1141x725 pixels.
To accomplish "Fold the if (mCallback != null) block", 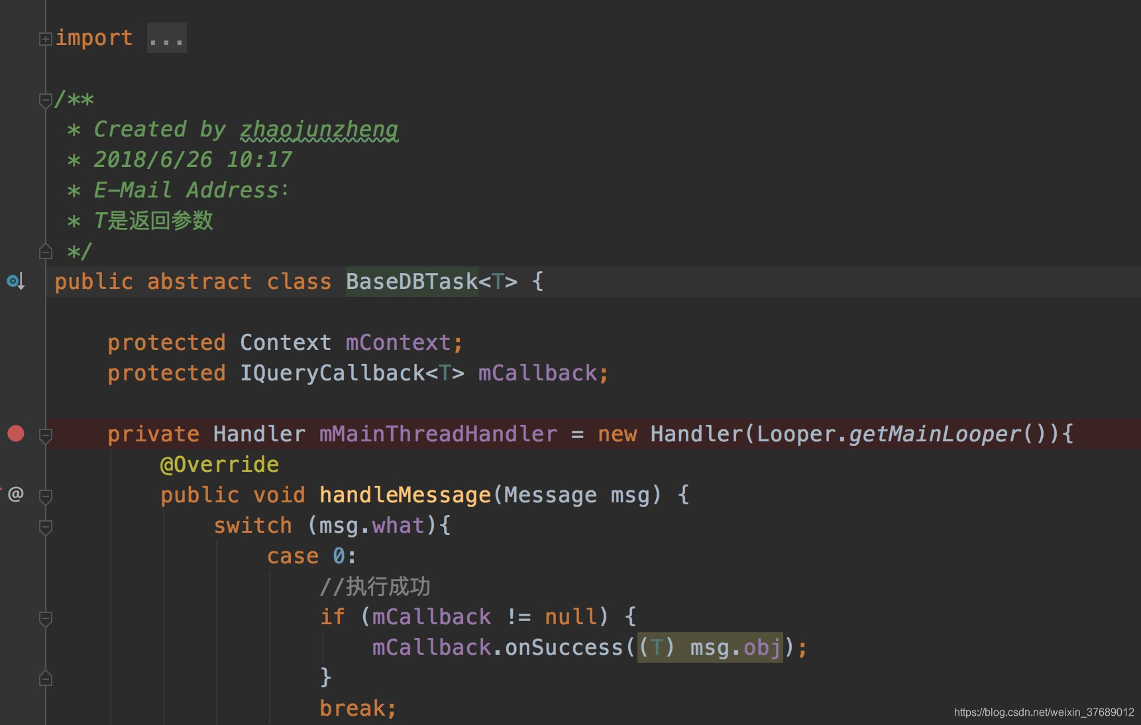I will (x=46, y=618).
